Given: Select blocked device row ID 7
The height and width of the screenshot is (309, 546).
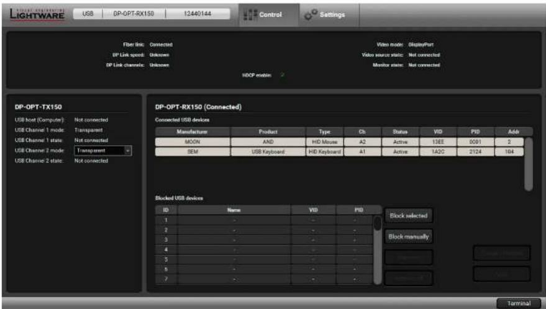Looking at the screenshot, I should click(263, 279).
